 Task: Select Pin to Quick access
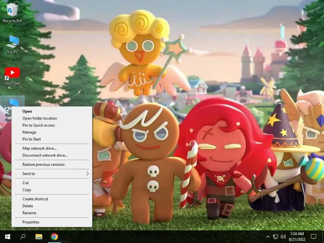[x=52, y=125]
